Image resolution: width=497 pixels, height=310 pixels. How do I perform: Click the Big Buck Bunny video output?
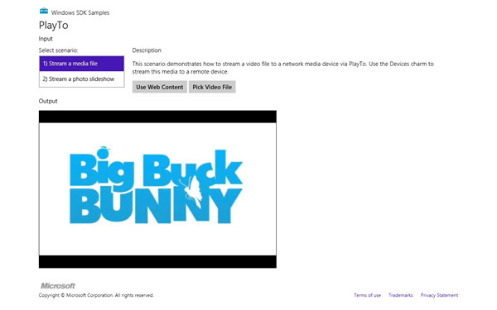click(157, 189)
